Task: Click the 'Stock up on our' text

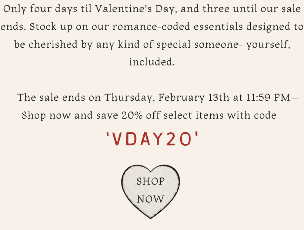Action: [x=69, y=27]
